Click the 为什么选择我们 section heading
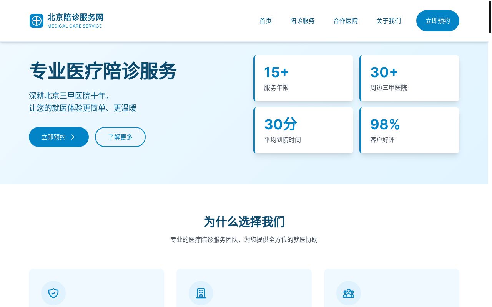 244,222
